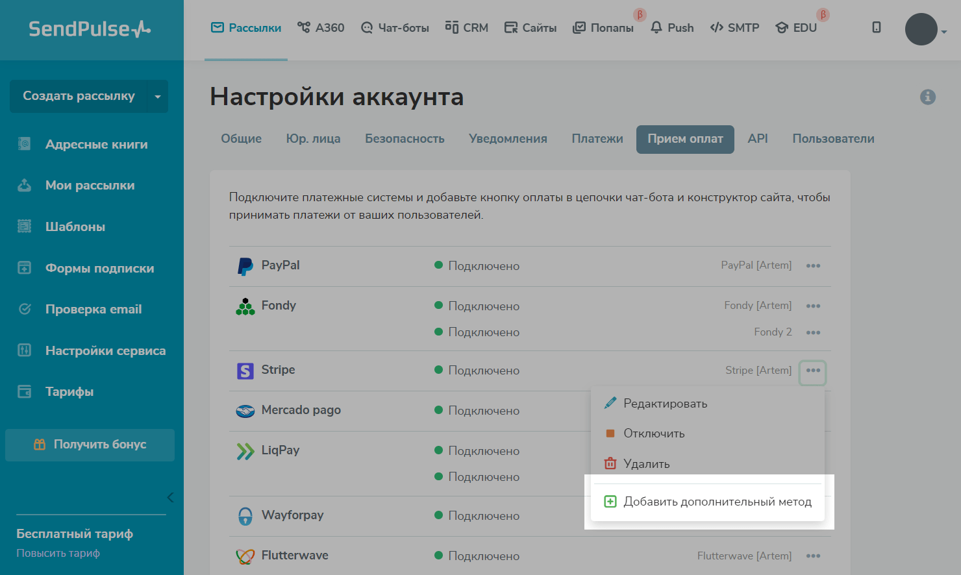This screenshot has width=961, height=575.
Task: Open the PayPal three-dots options menu
Action: pyautogui.click(x=813, y=266)
